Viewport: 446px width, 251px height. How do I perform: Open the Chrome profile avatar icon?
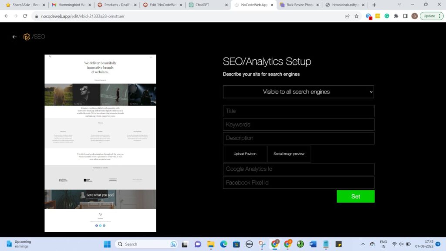(415, 16)
